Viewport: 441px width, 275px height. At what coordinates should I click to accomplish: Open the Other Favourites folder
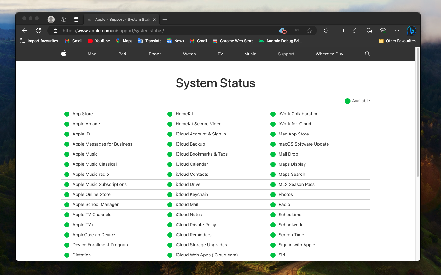click(397, 41)
